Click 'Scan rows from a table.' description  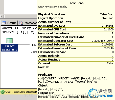[53, 7]
